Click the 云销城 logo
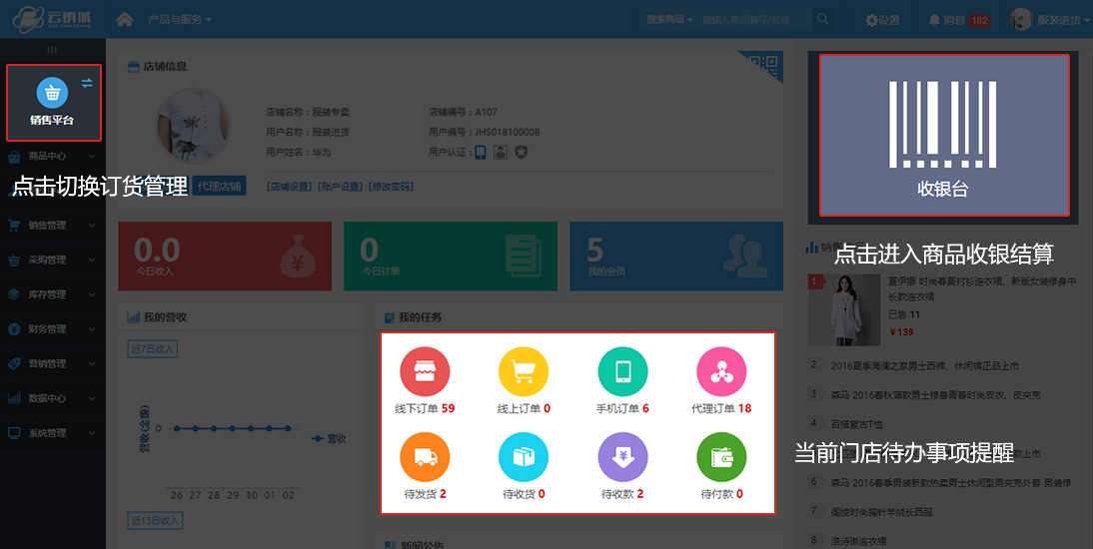Image resolution: width=1093 pixels, height=549 pixels. pyautogui.click(x=52, y=19)
